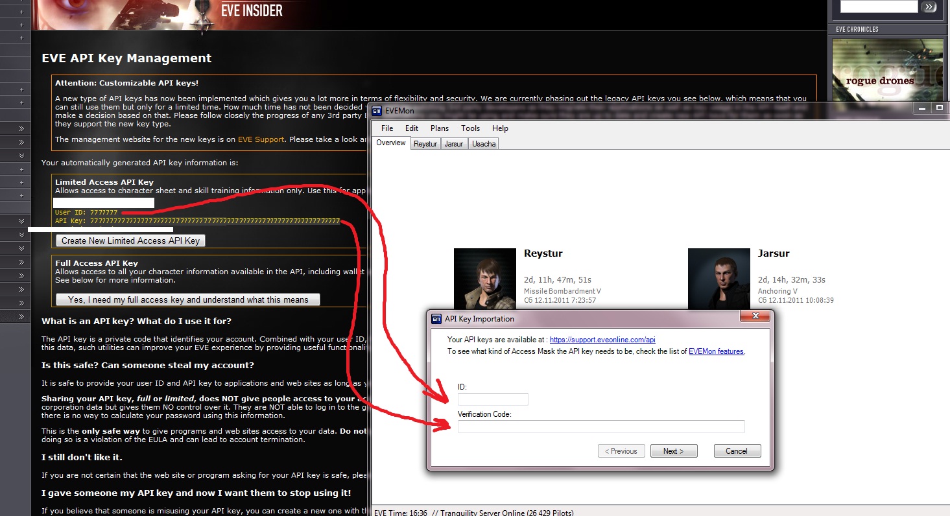Switch to the Usacha tab

[484, 144]
